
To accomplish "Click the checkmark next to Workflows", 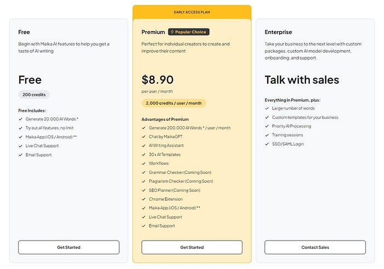I will pos(144,163).
